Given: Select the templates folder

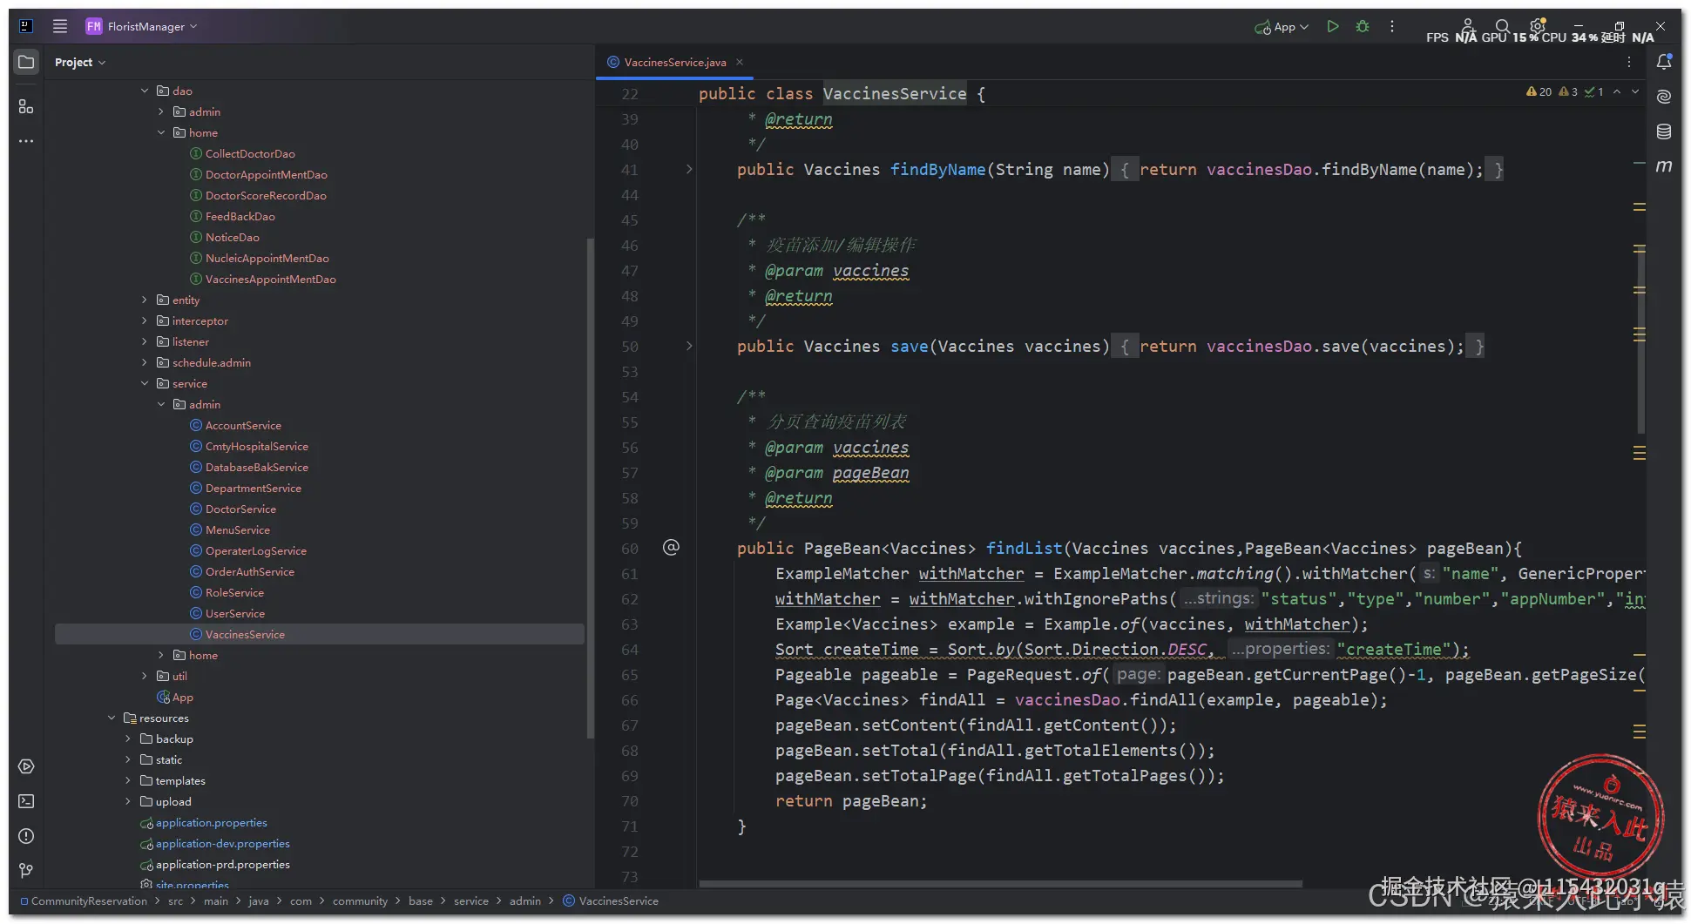Looking at the screenshot, I should [180, 780].
